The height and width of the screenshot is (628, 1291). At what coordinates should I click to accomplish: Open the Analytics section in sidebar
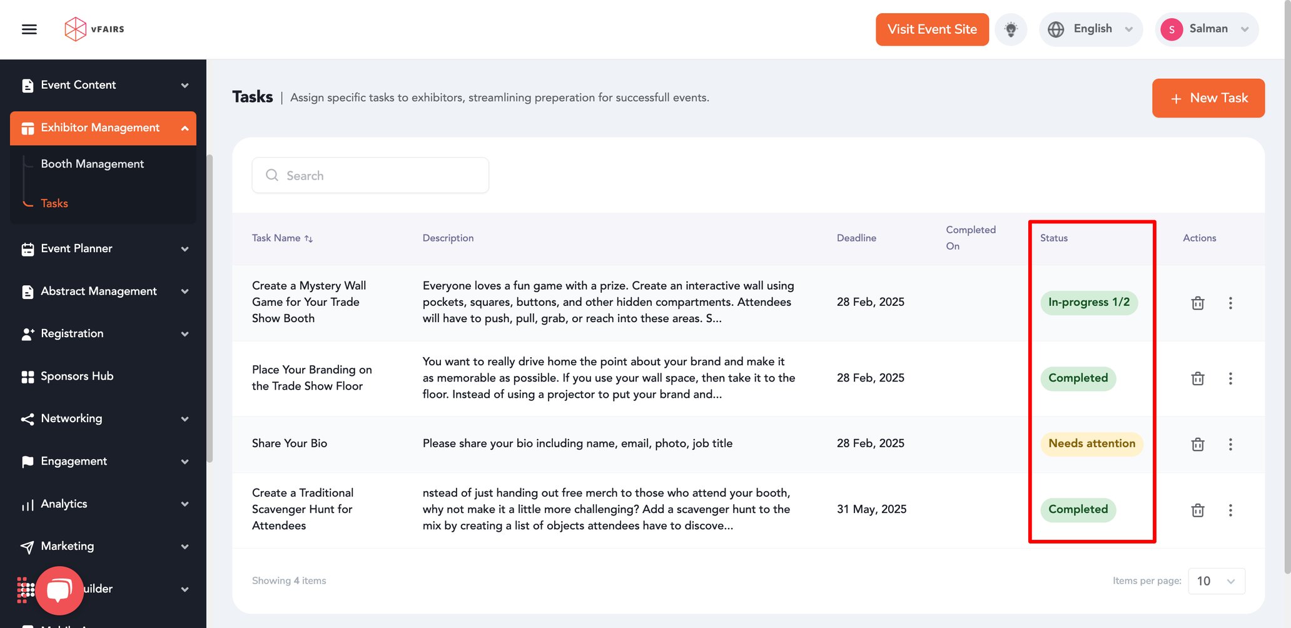tap(103, 504)
